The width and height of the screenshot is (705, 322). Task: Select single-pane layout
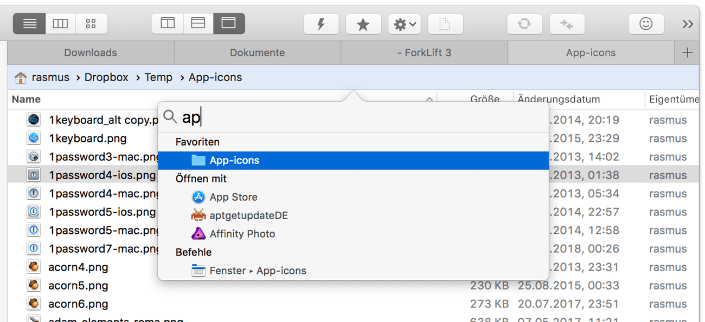(x=229, y=24)
